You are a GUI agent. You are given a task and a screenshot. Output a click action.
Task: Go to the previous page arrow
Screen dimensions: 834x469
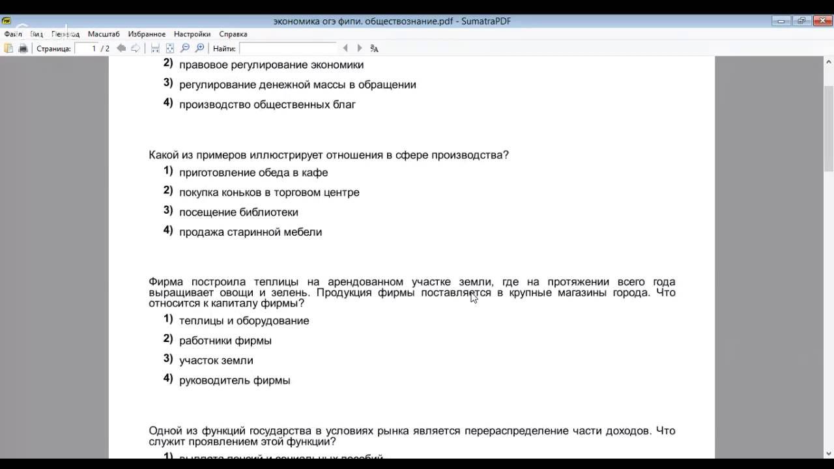(121, 48)
